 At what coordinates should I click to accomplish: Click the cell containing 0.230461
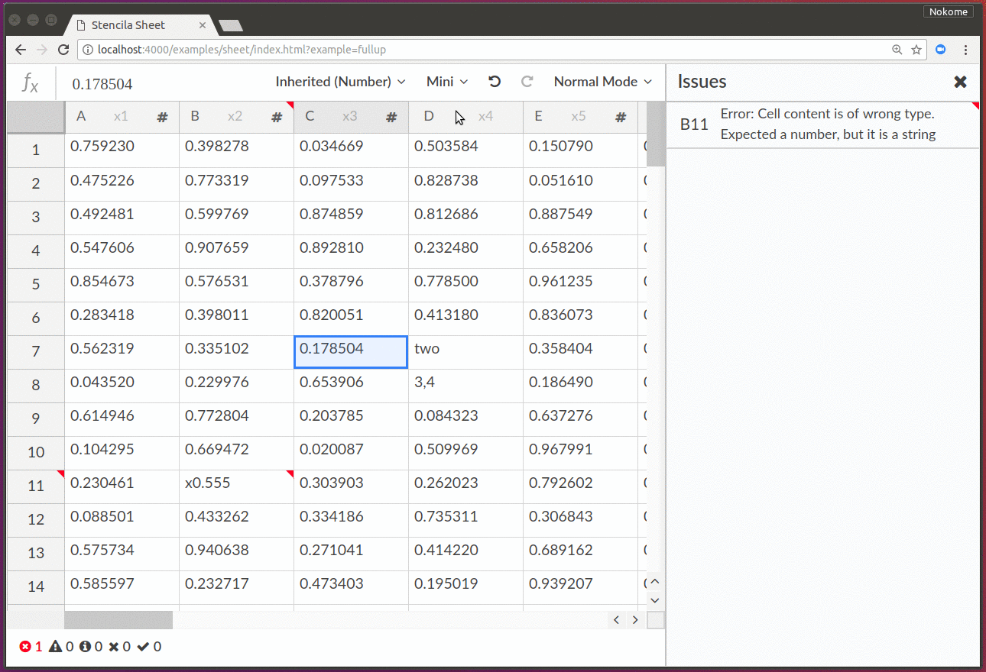122,486
